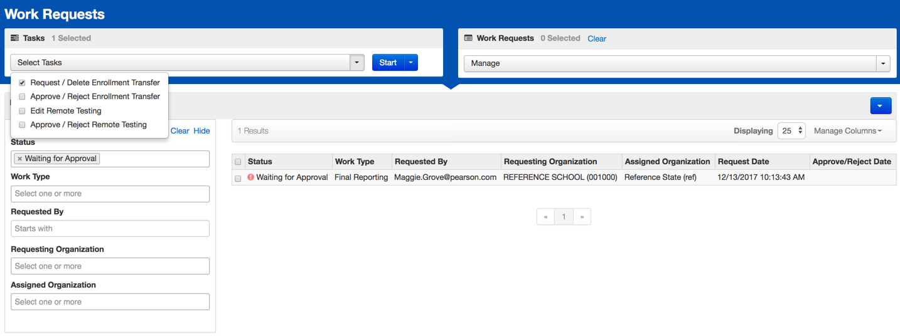Click the Work Requests panel icon
The width and height of the screenshot is (900, 336).
click(468, 38)
